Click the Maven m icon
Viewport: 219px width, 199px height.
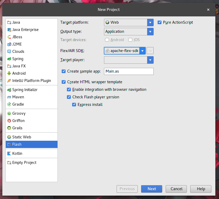click(9, 97)
